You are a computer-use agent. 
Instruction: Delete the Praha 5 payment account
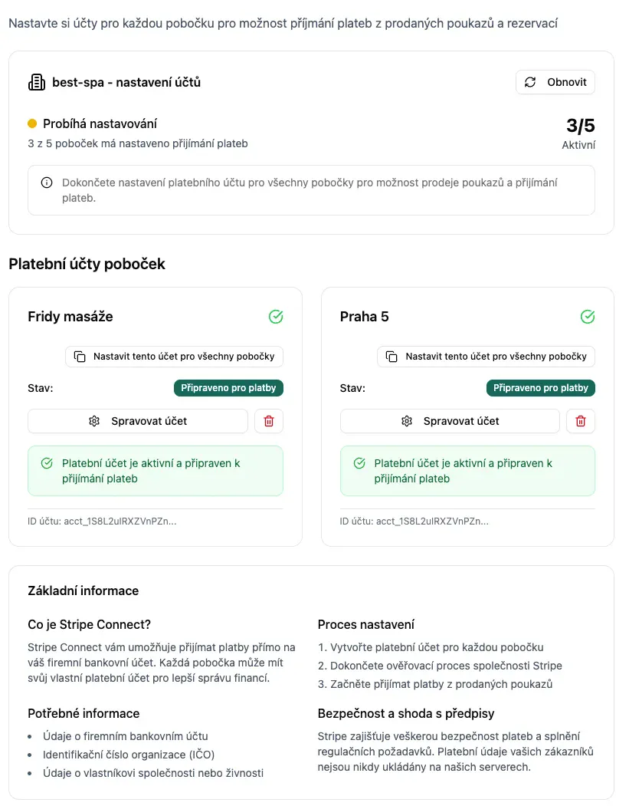click(x=581, y=421)
